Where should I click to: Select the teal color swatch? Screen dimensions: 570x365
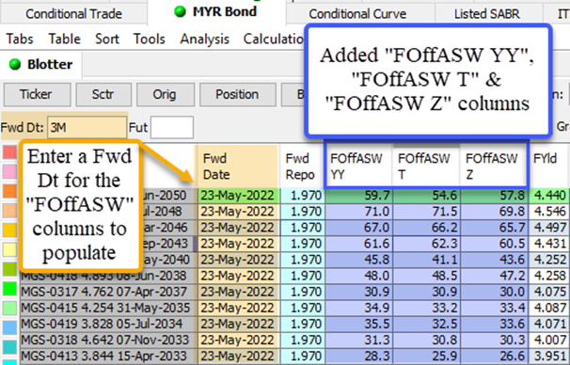(x=9, y=347)
